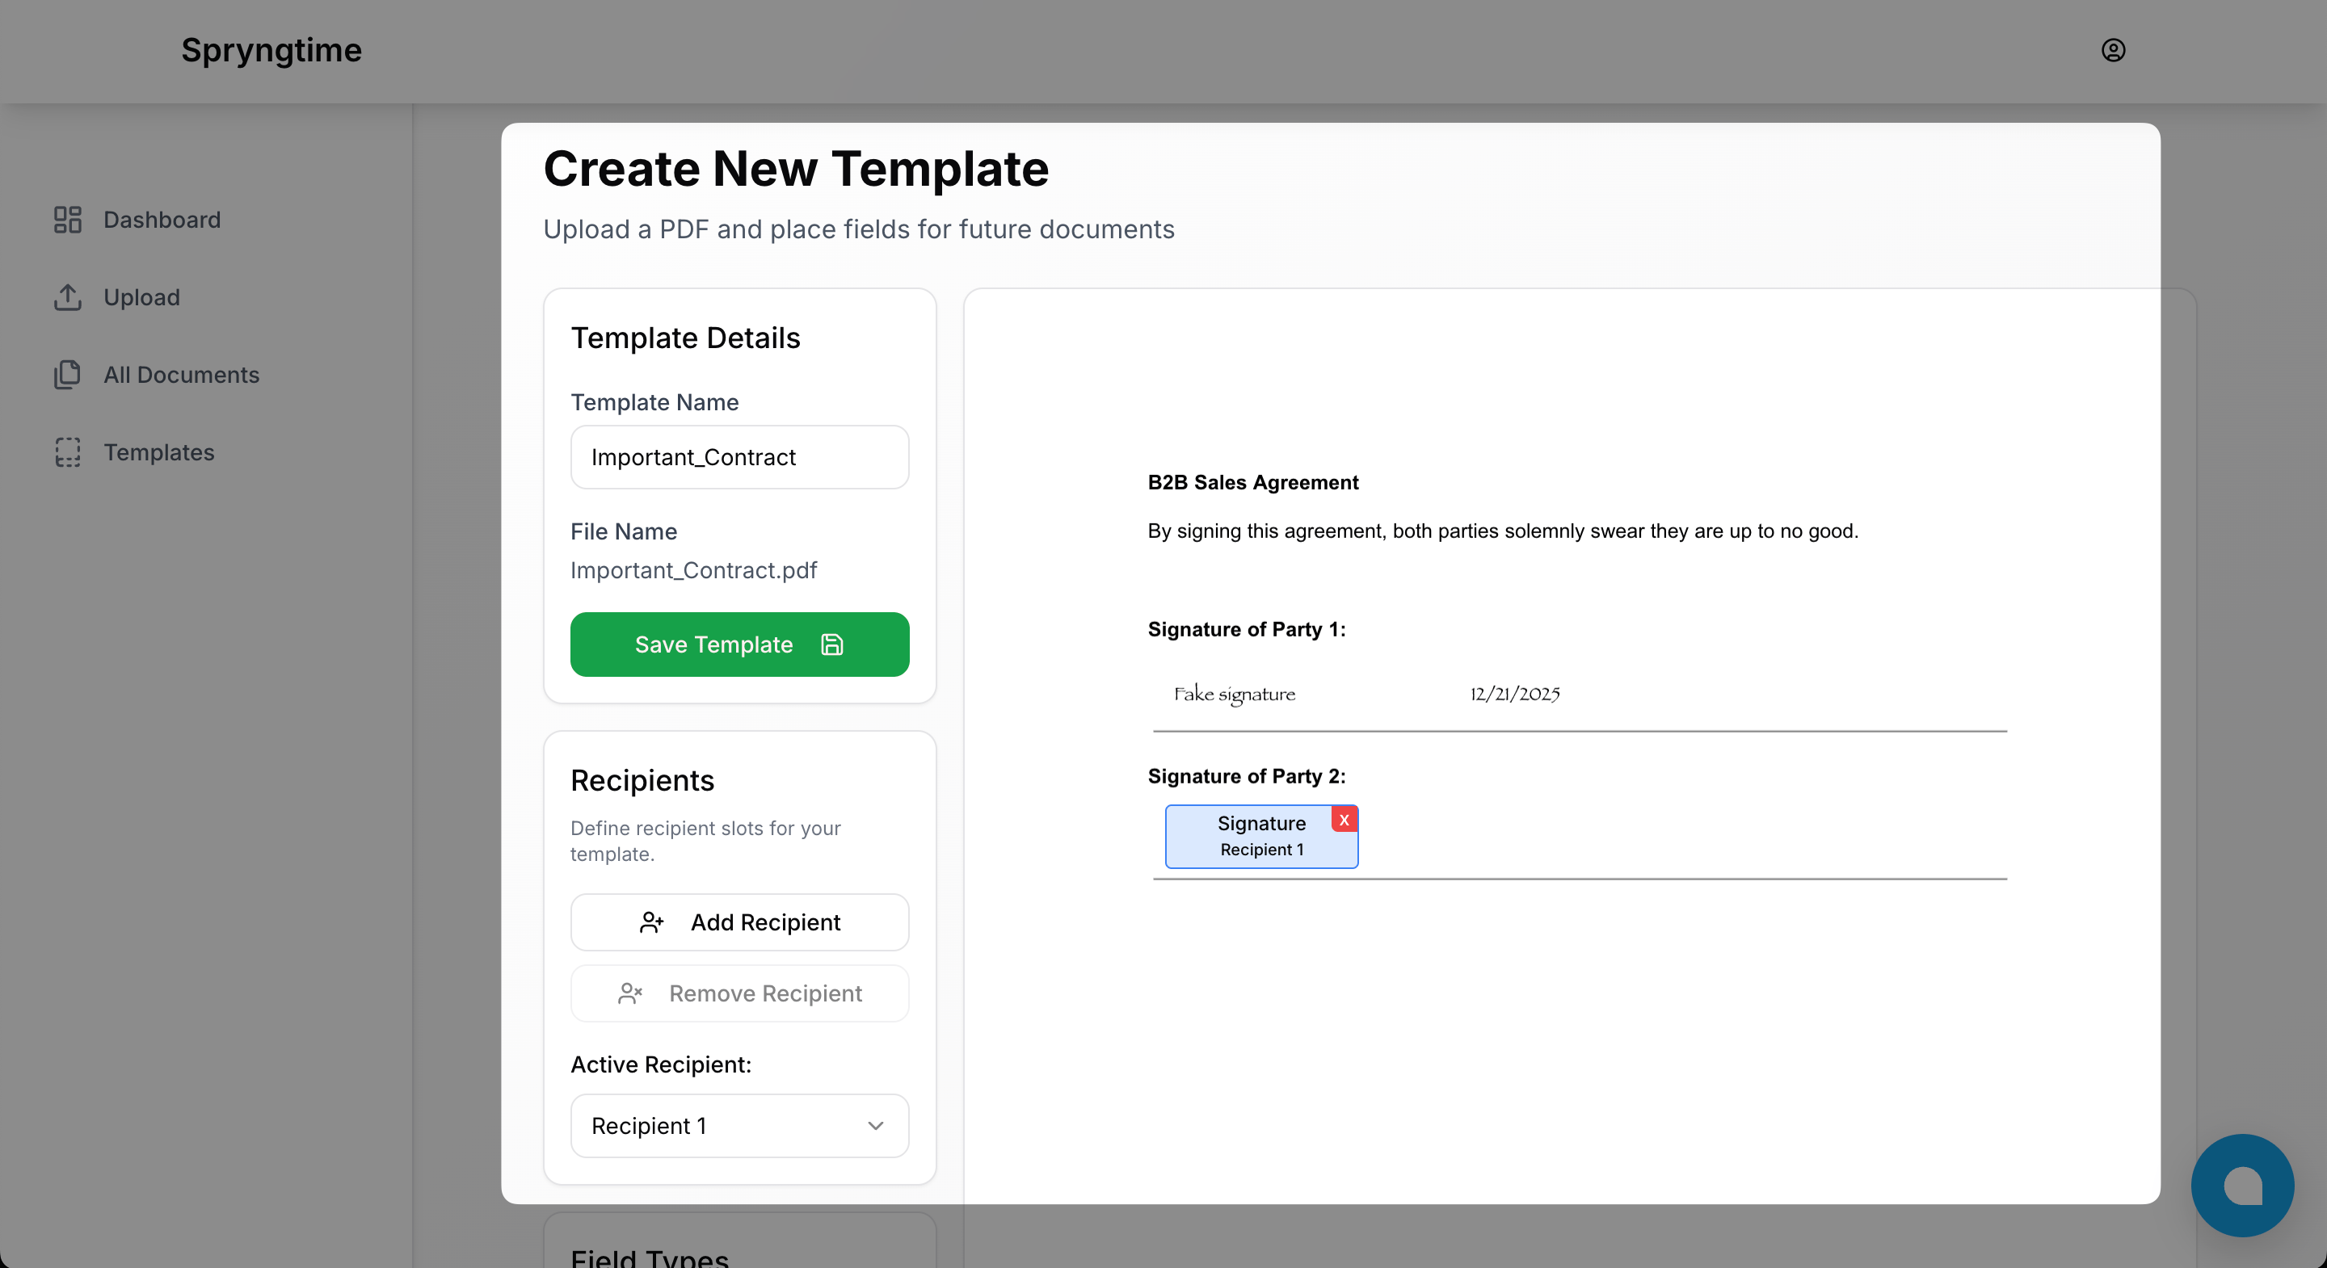Click the 12/21/2025 date

[x=1515, y=694]
